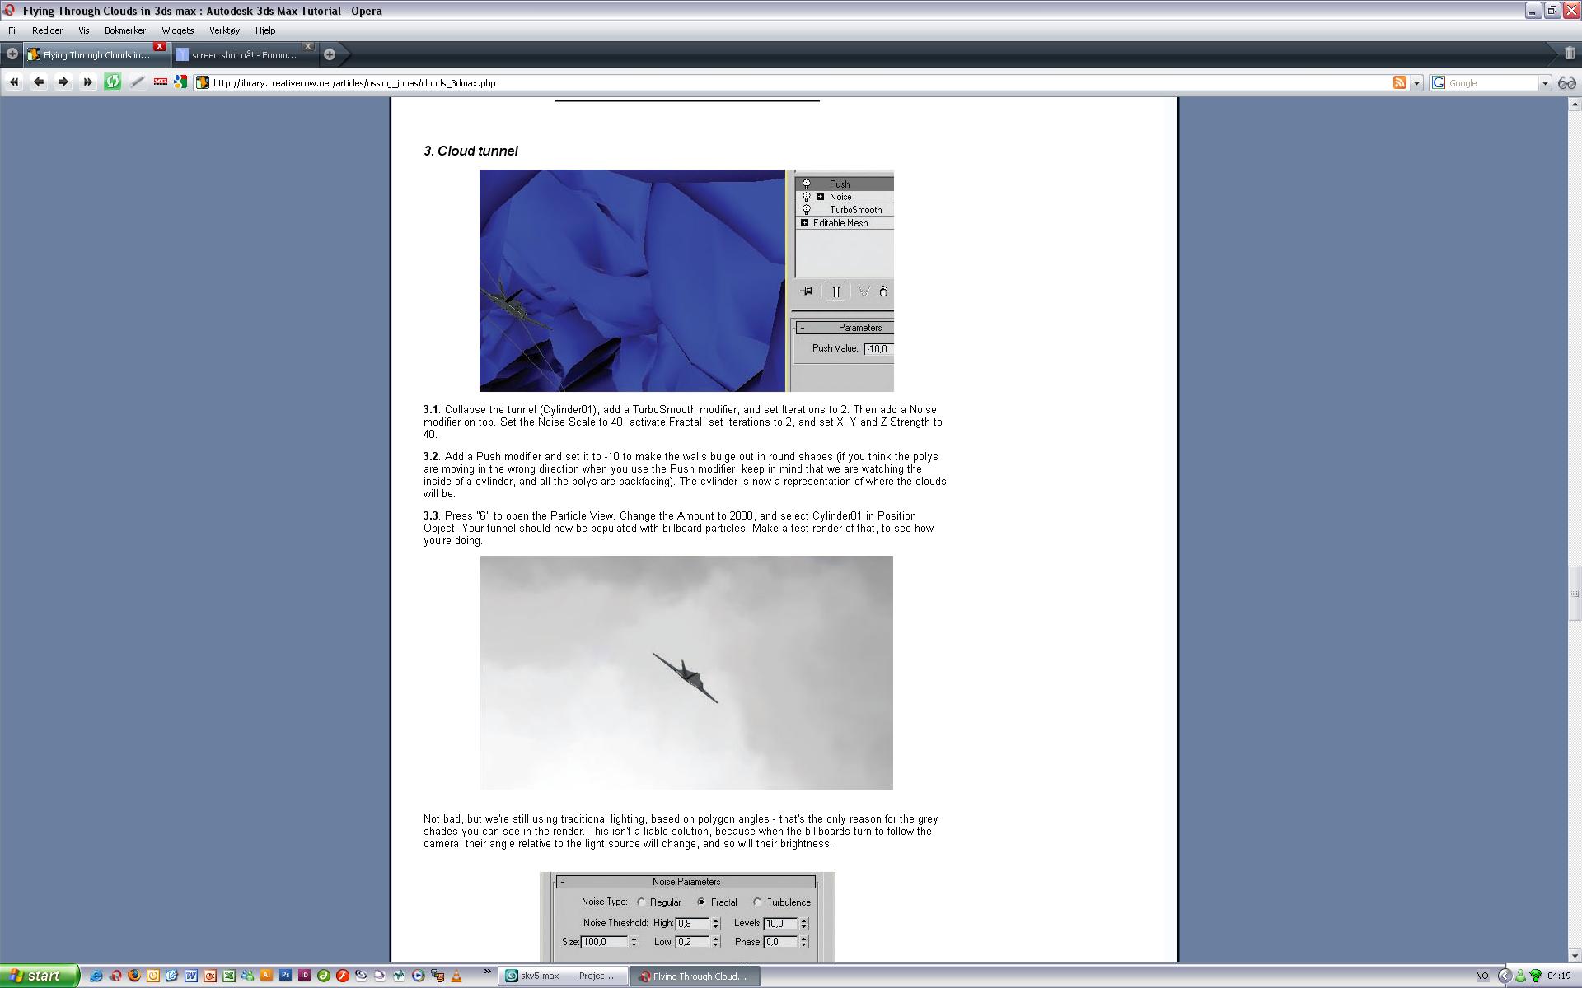Screen dimensions: 1582x988
Task: Click scrollbar up arrow
Action: click(x=1575, y=104)
